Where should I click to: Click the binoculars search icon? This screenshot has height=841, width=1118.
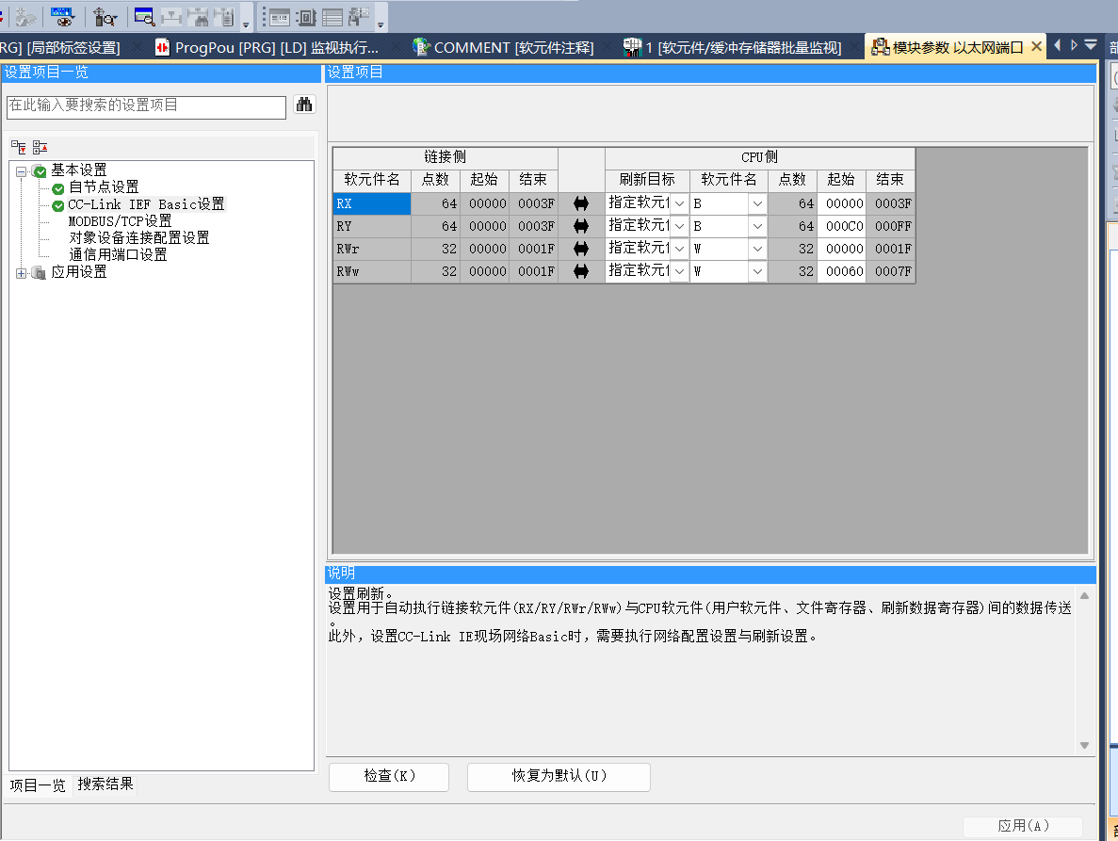pos(304,105)
